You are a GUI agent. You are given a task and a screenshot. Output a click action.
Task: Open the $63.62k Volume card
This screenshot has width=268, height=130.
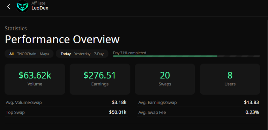(x=35, y=79)
